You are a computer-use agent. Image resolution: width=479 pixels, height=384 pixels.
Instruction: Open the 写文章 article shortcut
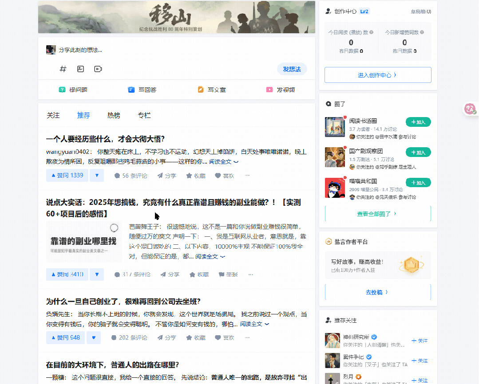(x=212, y=90)
